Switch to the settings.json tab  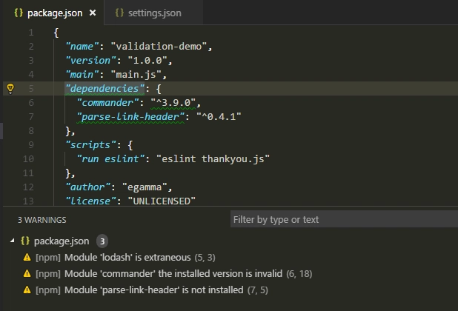click(148, 13)
